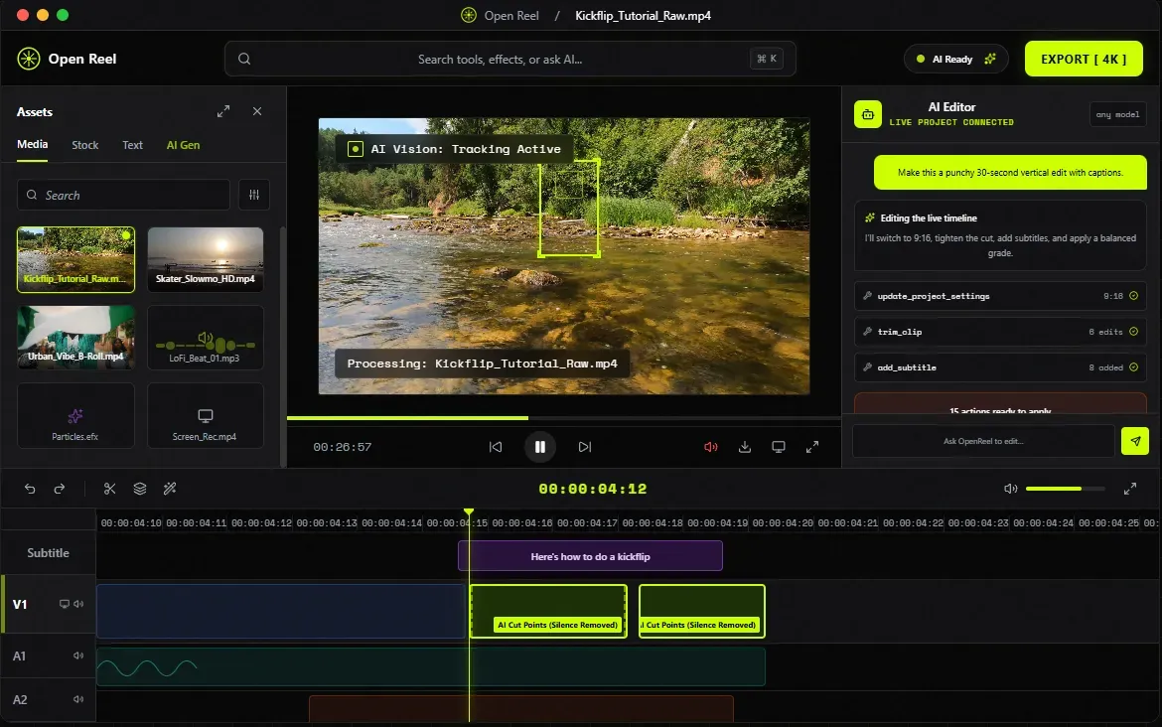The width and height of the screenshot is (1162, 727).
Task: Select the scissors cut tool
Action: click(109, 489)
